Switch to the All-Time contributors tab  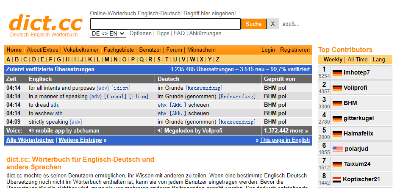click(x=357, y=59)
